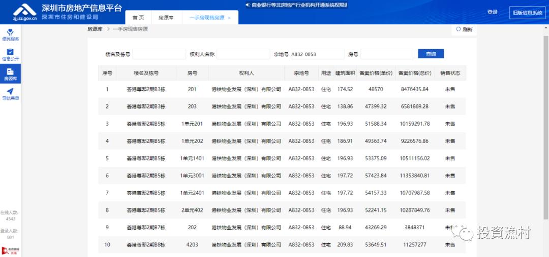The image size is (549, 257).
Task: Click unit price 49363.74
Action: coord(376,141)
